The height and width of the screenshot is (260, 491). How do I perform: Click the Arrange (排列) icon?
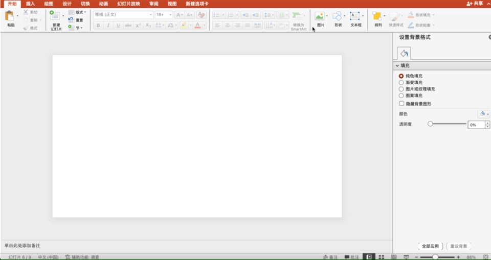click(377, 16)
